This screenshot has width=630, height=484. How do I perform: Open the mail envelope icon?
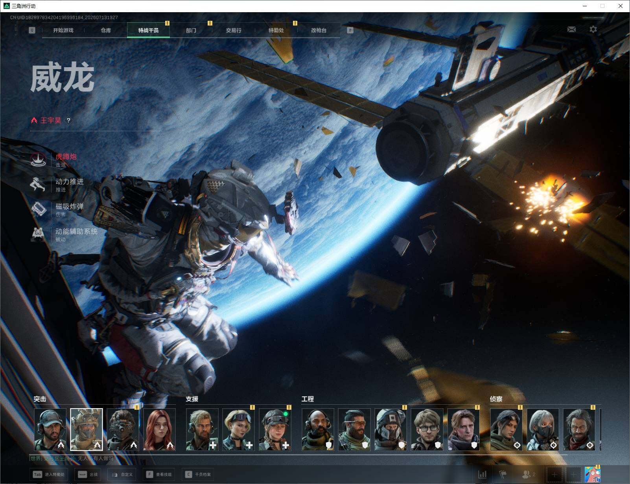pos(571,29)
